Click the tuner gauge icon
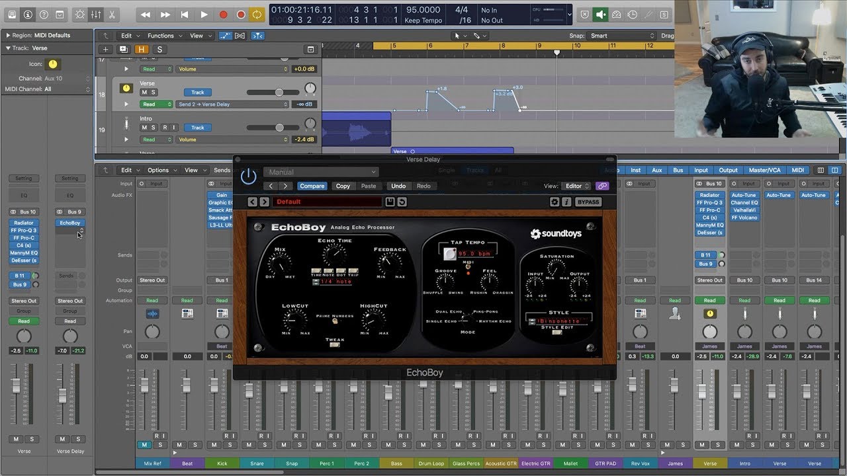Screen dimensions: 847x476 (617, 15)
